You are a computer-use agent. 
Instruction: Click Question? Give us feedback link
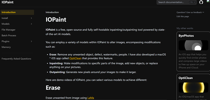(190, 12)
